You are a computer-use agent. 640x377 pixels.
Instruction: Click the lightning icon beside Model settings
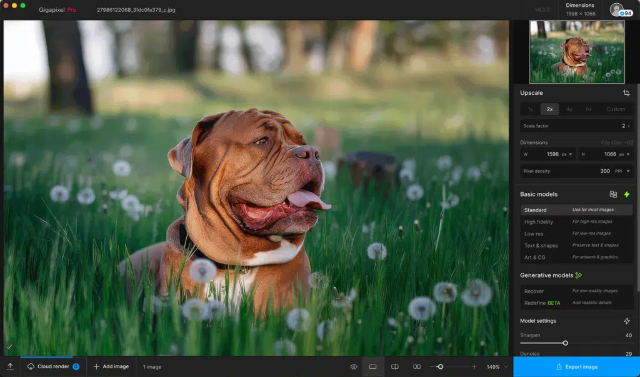627,321
